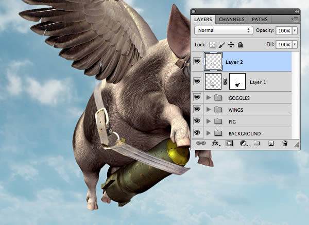The height and width of the screenshot is (225, 309).
Task: Create a new group folder icon
Action: point(256,143)
